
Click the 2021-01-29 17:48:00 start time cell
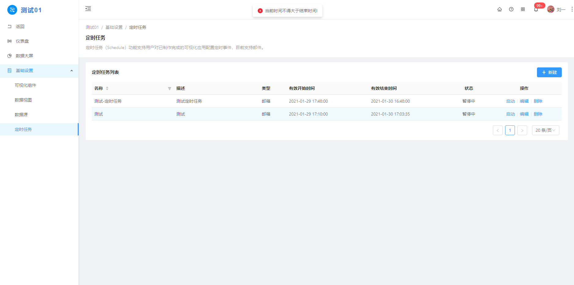point(308,101)
